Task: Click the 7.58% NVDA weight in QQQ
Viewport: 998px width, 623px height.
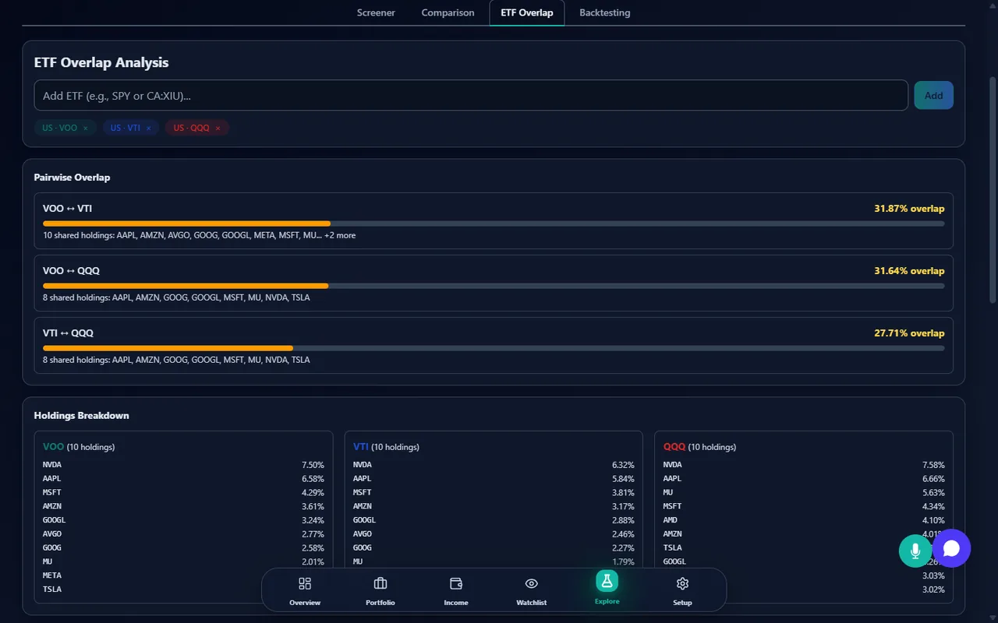Action: tap(933, 465)
